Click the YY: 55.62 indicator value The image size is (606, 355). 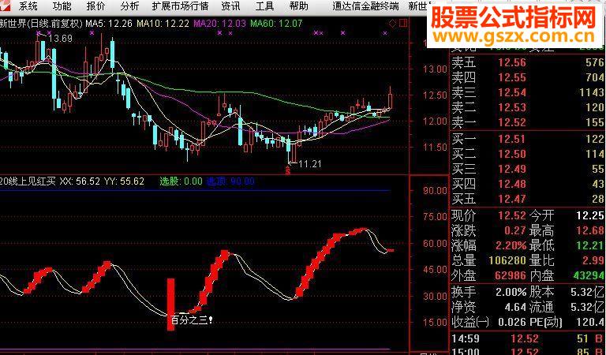[x=124, y=181]
